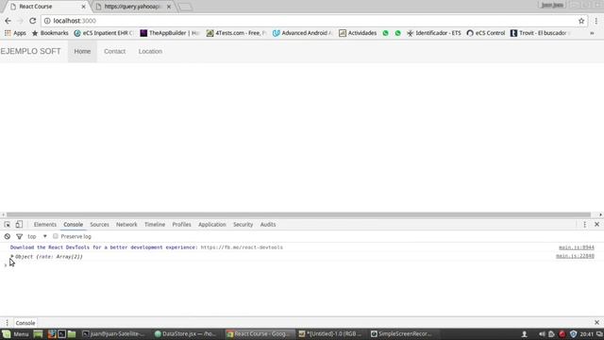The height and width of the screenshot is (340, 604).
Task: Select the Home navigation item
Action: click(x=82, y=51)
